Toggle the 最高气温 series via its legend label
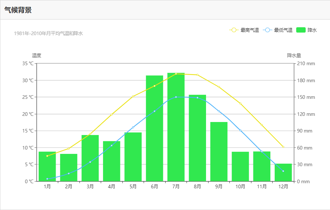 click(x=250, y=30)
